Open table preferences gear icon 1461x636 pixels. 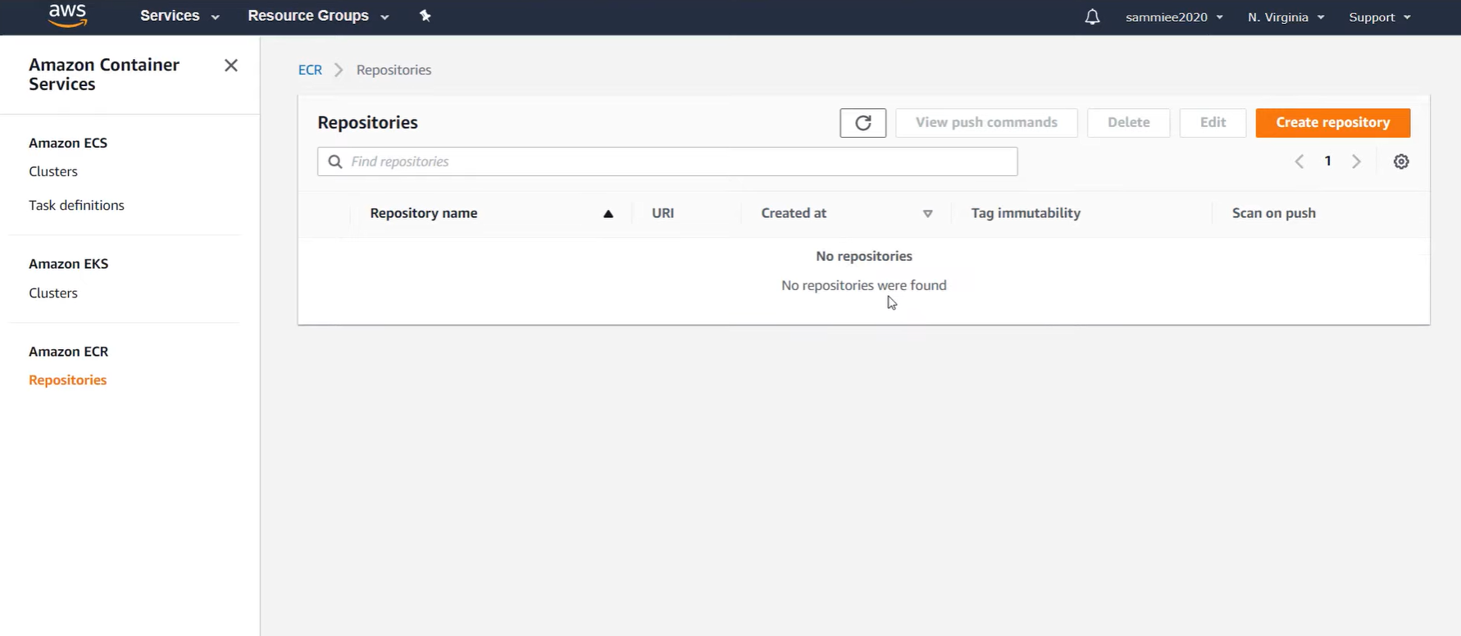pos(1401,161)
